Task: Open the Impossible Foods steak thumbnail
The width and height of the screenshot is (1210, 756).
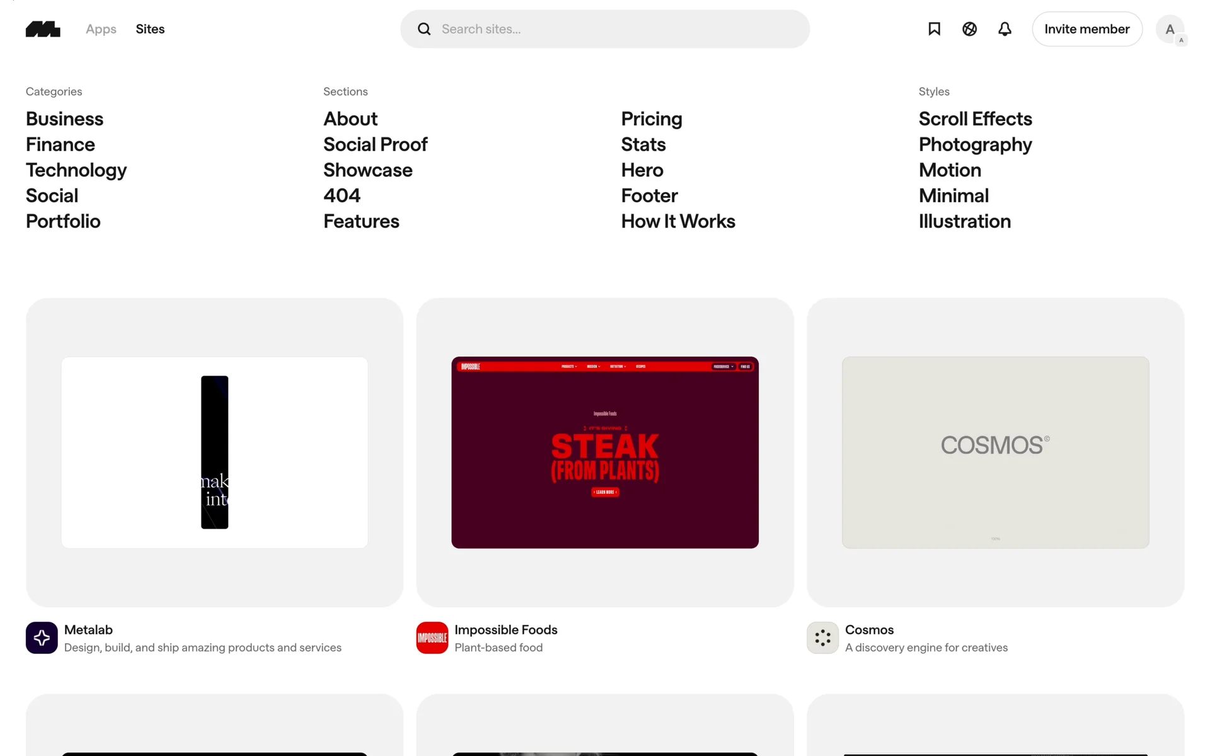Action: click(605, 452)
